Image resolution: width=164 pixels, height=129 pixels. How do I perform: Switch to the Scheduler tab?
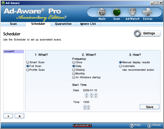click(38, 24)
